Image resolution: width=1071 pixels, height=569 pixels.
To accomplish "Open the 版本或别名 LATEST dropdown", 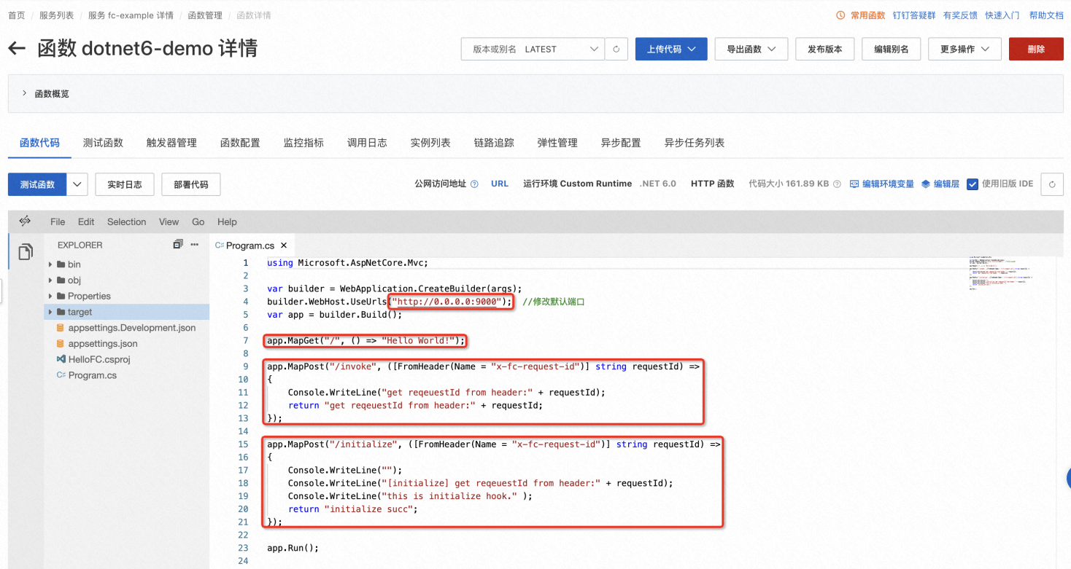I will point(533,49).
